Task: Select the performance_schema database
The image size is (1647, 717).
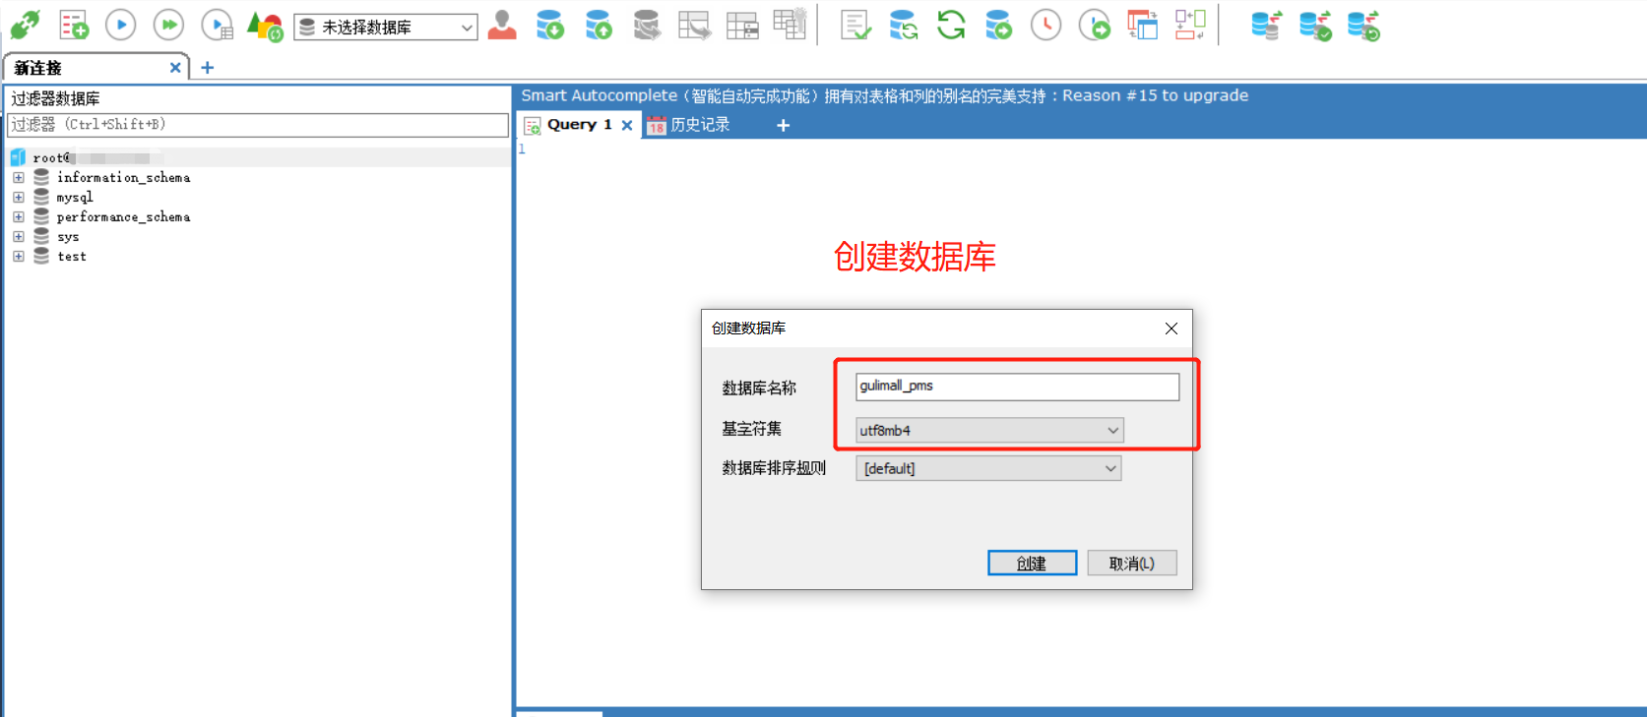Action: (x=123, y=217)
